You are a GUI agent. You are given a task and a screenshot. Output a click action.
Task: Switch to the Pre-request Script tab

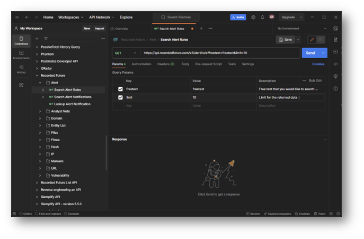pyautogui.click(x=208, y=64)
